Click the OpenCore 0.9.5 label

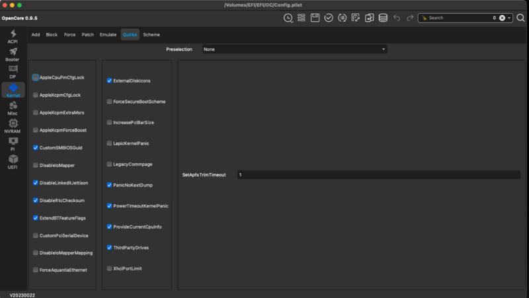(20, 19)
